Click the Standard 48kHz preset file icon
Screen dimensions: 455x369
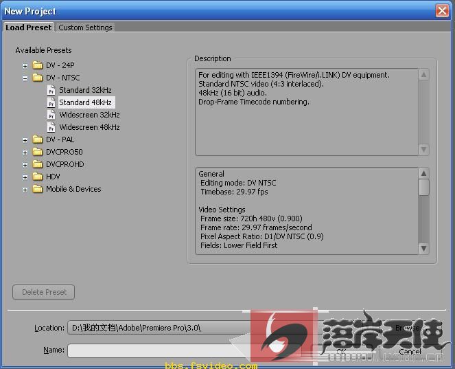click(x=51, y=102)
